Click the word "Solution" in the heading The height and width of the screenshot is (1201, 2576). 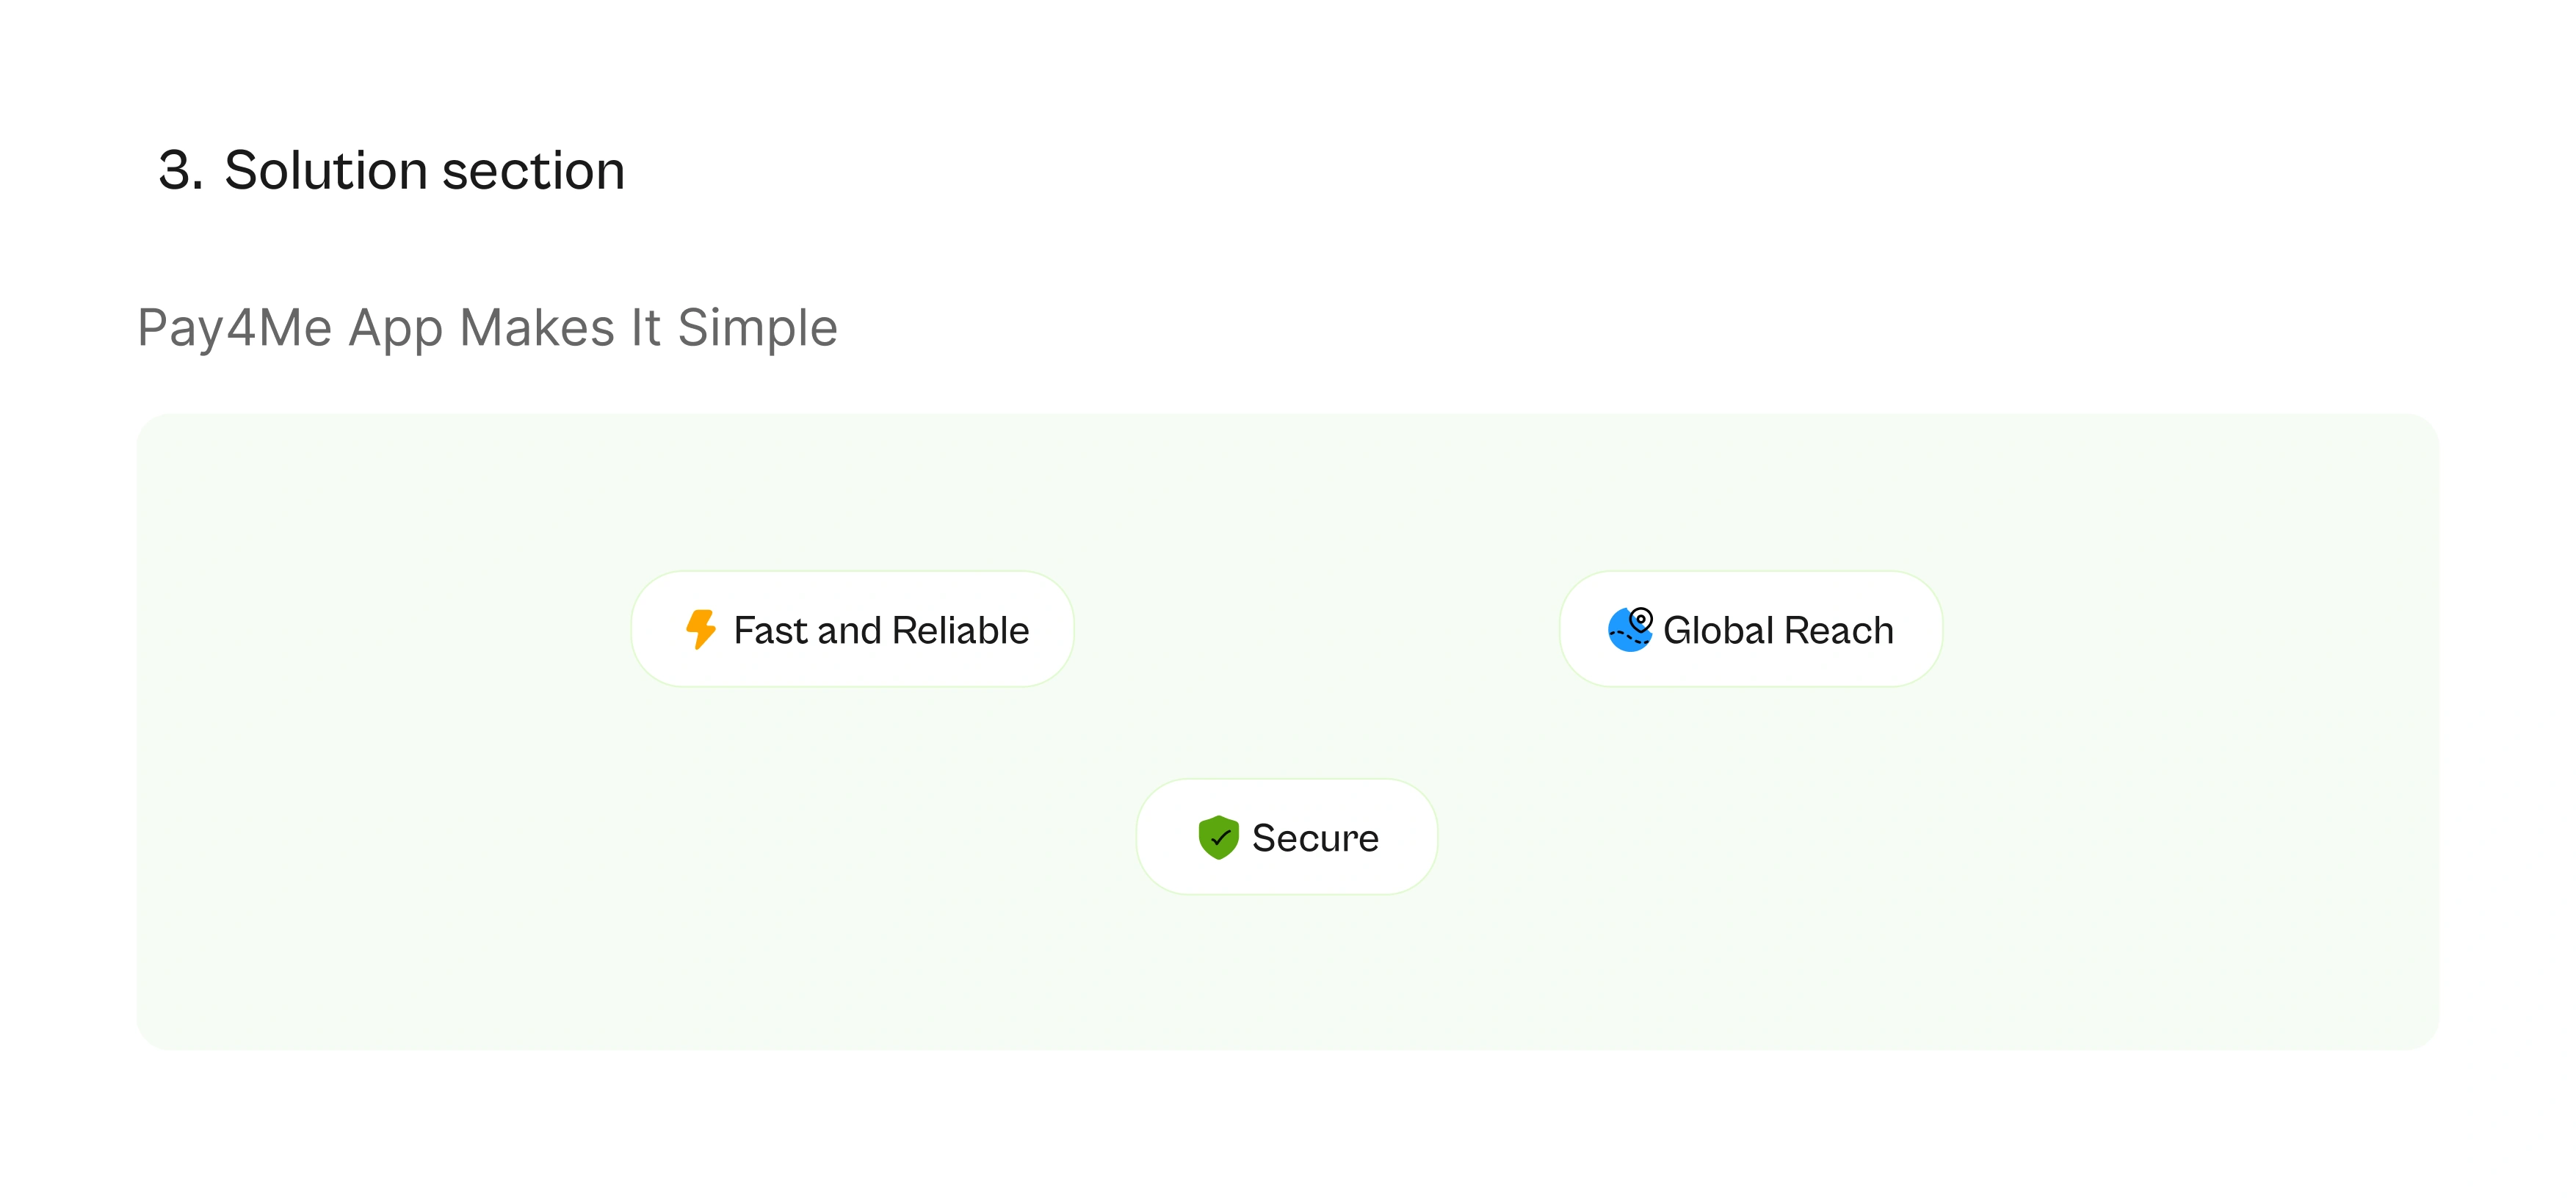coord(326,171)
